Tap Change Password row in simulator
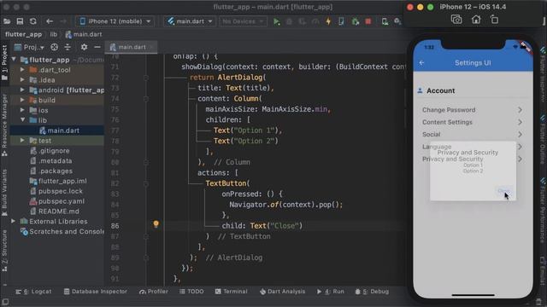Viewport: 547px width, 307px height. click(x=473, y=110)
